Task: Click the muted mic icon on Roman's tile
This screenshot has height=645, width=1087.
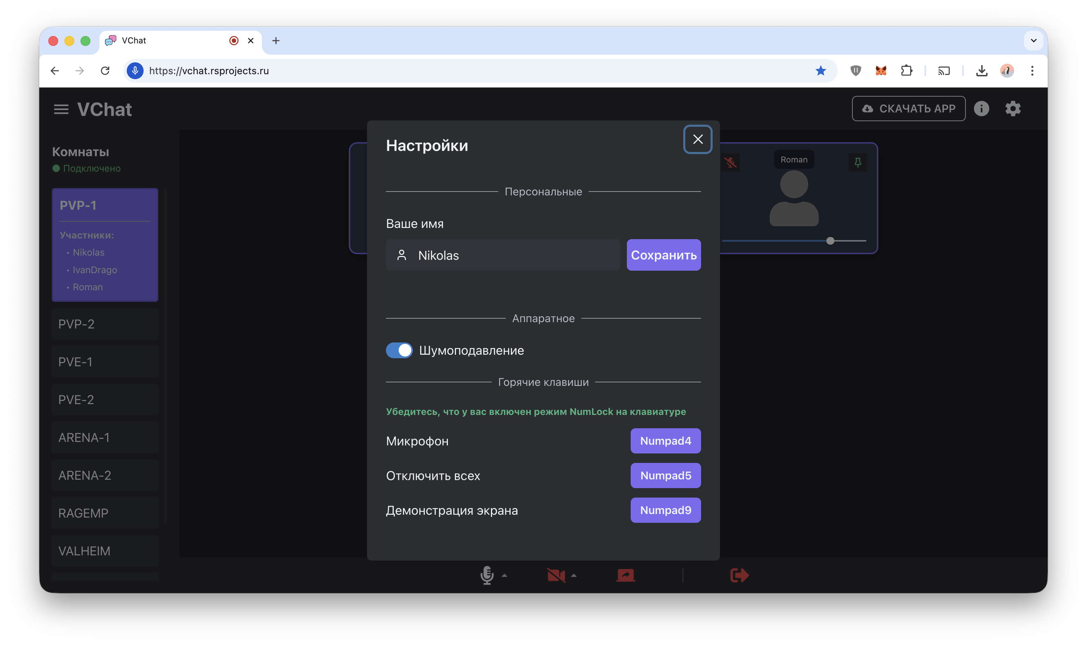Action: [x=730, y=162]
